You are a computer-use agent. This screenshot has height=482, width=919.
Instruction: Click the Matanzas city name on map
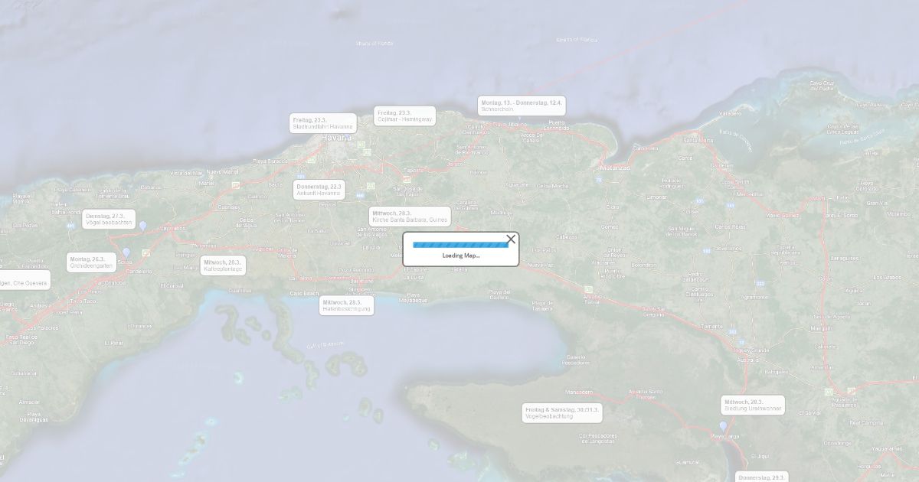pos(616,168)
